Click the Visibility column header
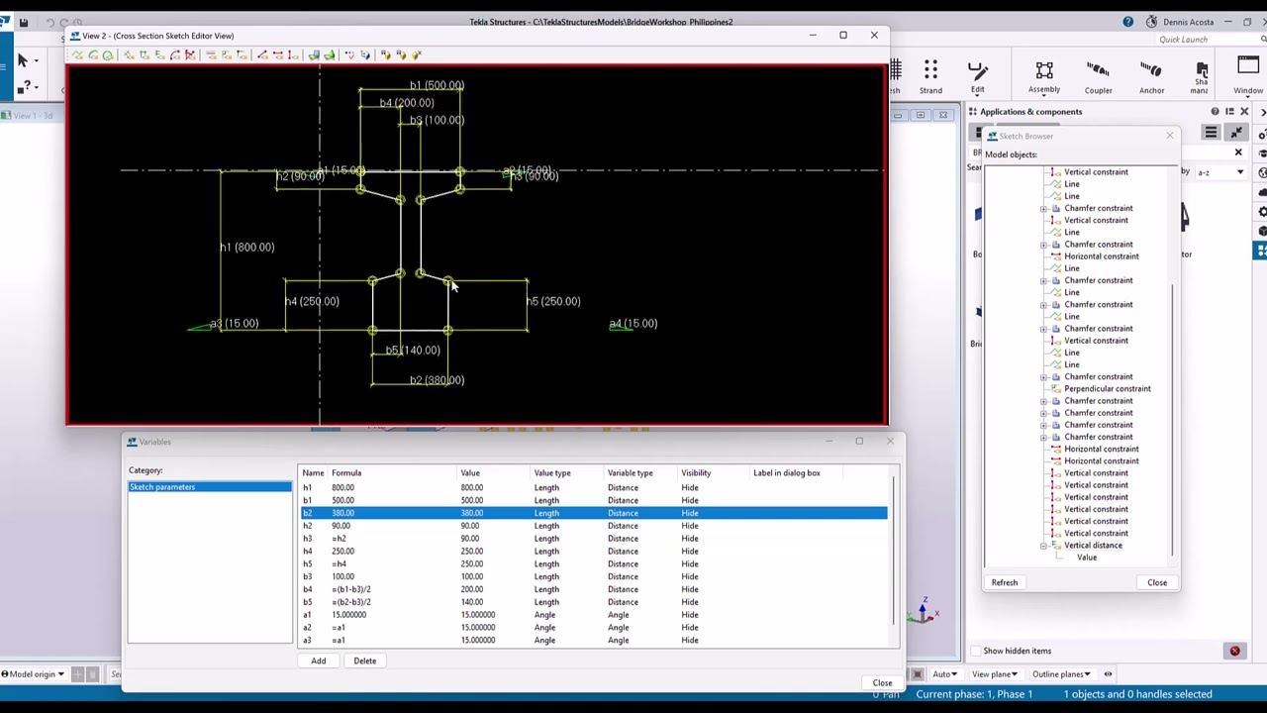 click(x=696, y=473)
